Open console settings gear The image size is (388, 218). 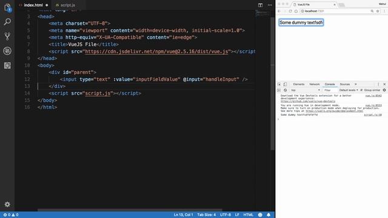point(384,90)
